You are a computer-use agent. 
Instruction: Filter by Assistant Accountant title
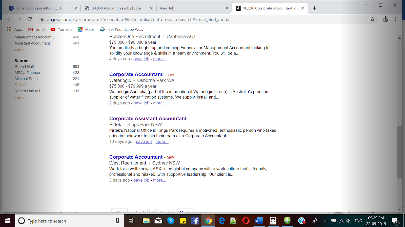coord(32,43)
